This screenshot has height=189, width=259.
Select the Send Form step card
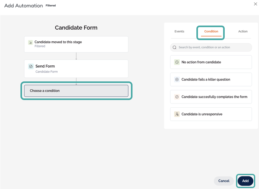pyautogui.click(x=76, y=68)
